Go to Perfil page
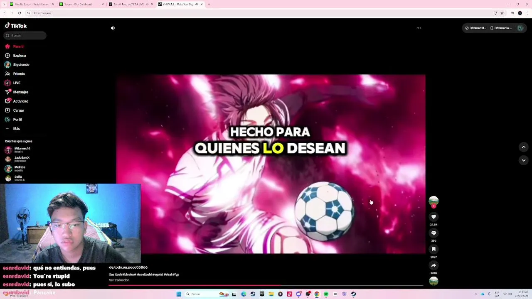The height and width of the screenshot is (299, 532). tap(13, 120)
